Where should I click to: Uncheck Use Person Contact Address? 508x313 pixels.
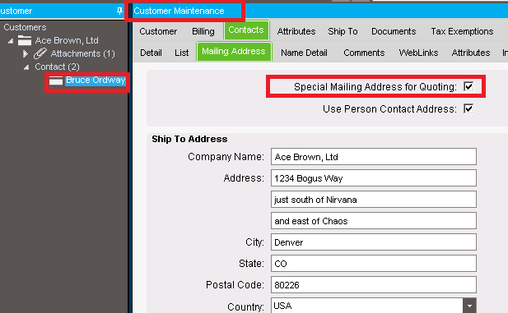[x=468, y=108]
